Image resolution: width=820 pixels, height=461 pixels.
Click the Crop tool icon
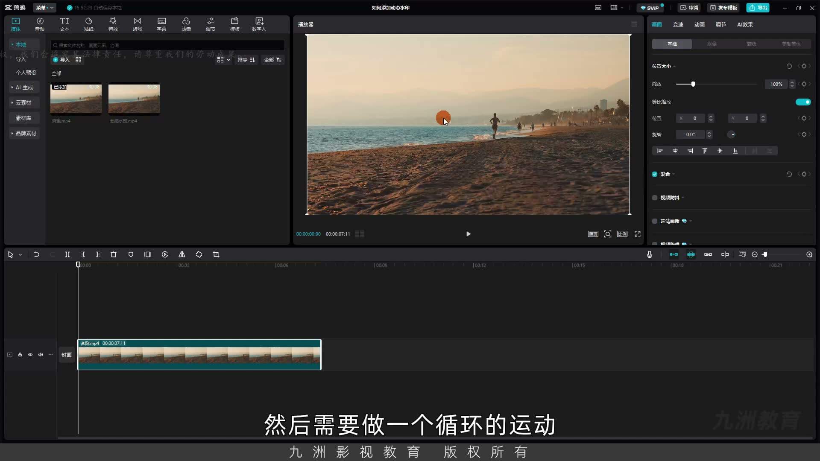216,254
